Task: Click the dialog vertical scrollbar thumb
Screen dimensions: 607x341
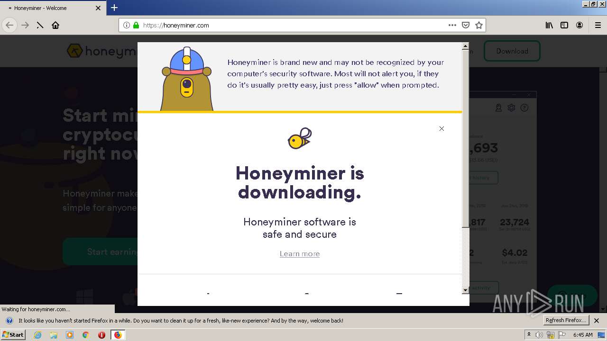Action: (465, 138)
